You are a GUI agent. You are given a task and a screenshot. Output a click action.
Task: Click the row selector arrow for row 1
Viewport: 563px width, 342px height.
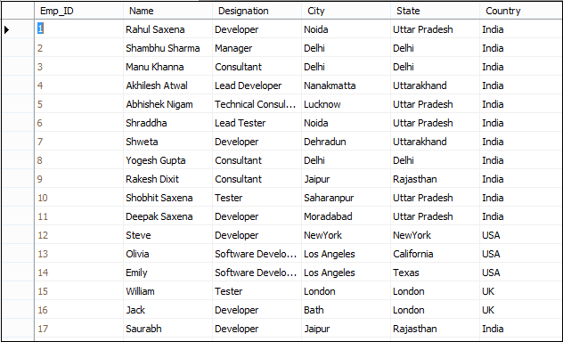pos(6,29)
